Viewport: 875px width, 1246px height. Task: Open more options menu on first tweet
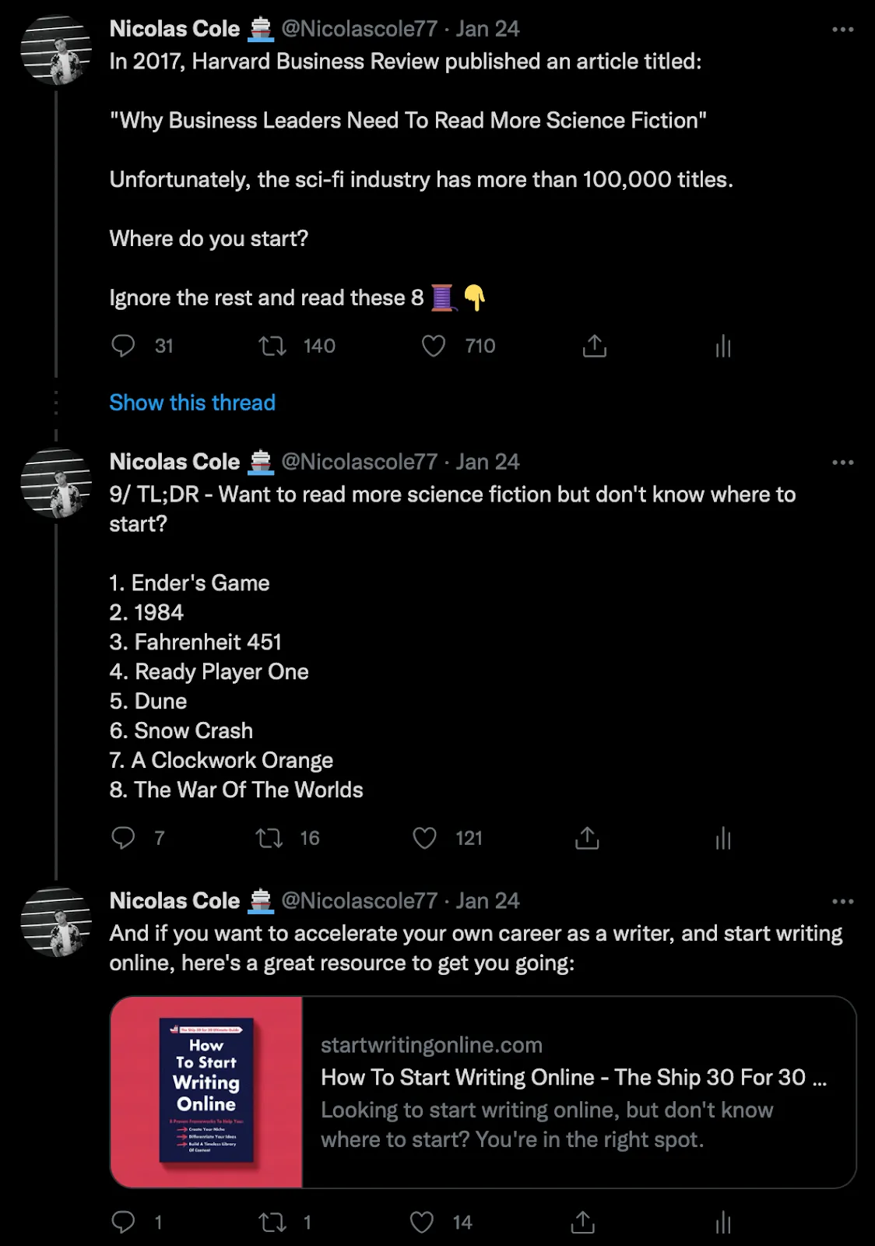(x=843, y=30)
